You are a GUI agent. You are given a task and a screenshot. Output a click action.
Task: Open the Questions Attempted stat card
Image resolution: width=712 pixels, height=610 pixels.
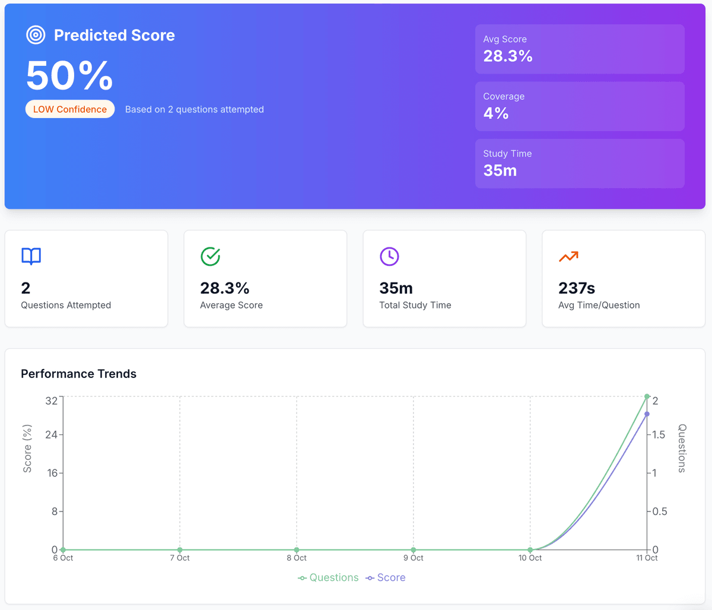tap(86, 278)
